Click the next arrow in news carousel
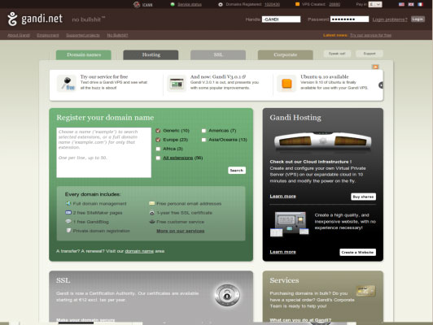This screenshot has width=433, height=325. point(381,85)
